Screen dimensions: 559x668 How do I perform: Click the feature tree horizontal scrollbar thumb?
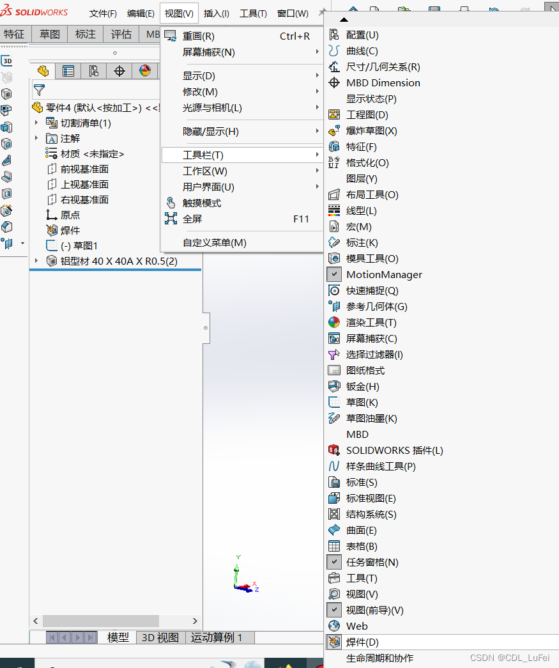pos(101,621)
